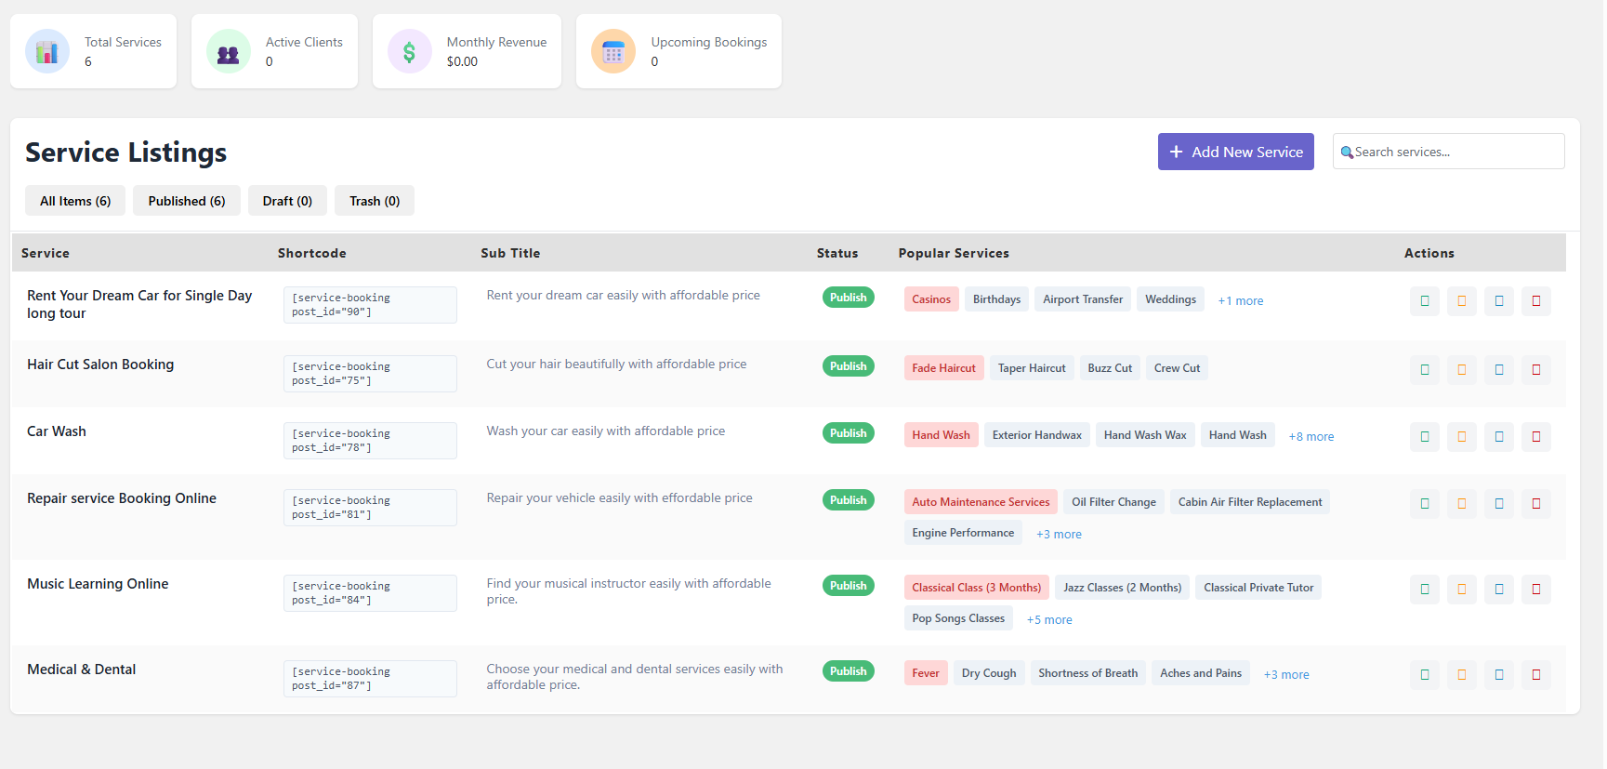Click the Monthly Revenue dollar icon
The image size is (1607, 769).
click(x=409, y=52)
